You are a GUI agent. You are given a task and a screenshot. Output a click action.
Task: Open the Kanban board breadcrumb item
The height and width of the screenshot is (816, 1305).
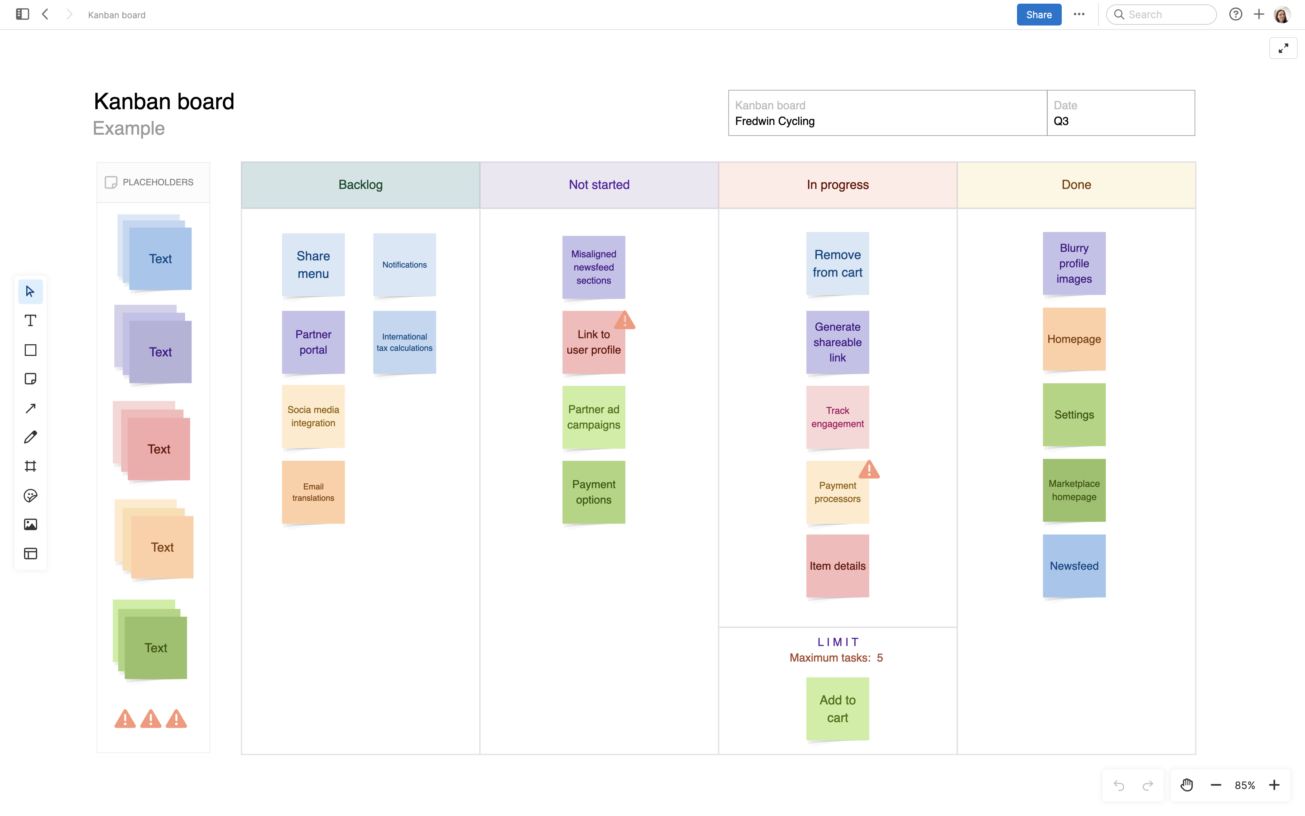[116, 15]
